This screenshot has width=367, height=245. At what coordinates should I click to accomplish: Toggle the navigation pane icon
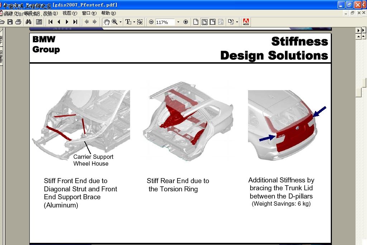click(39, 22)
